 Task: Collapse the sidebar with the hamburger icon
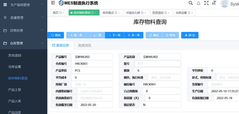[x=53, y=3]
